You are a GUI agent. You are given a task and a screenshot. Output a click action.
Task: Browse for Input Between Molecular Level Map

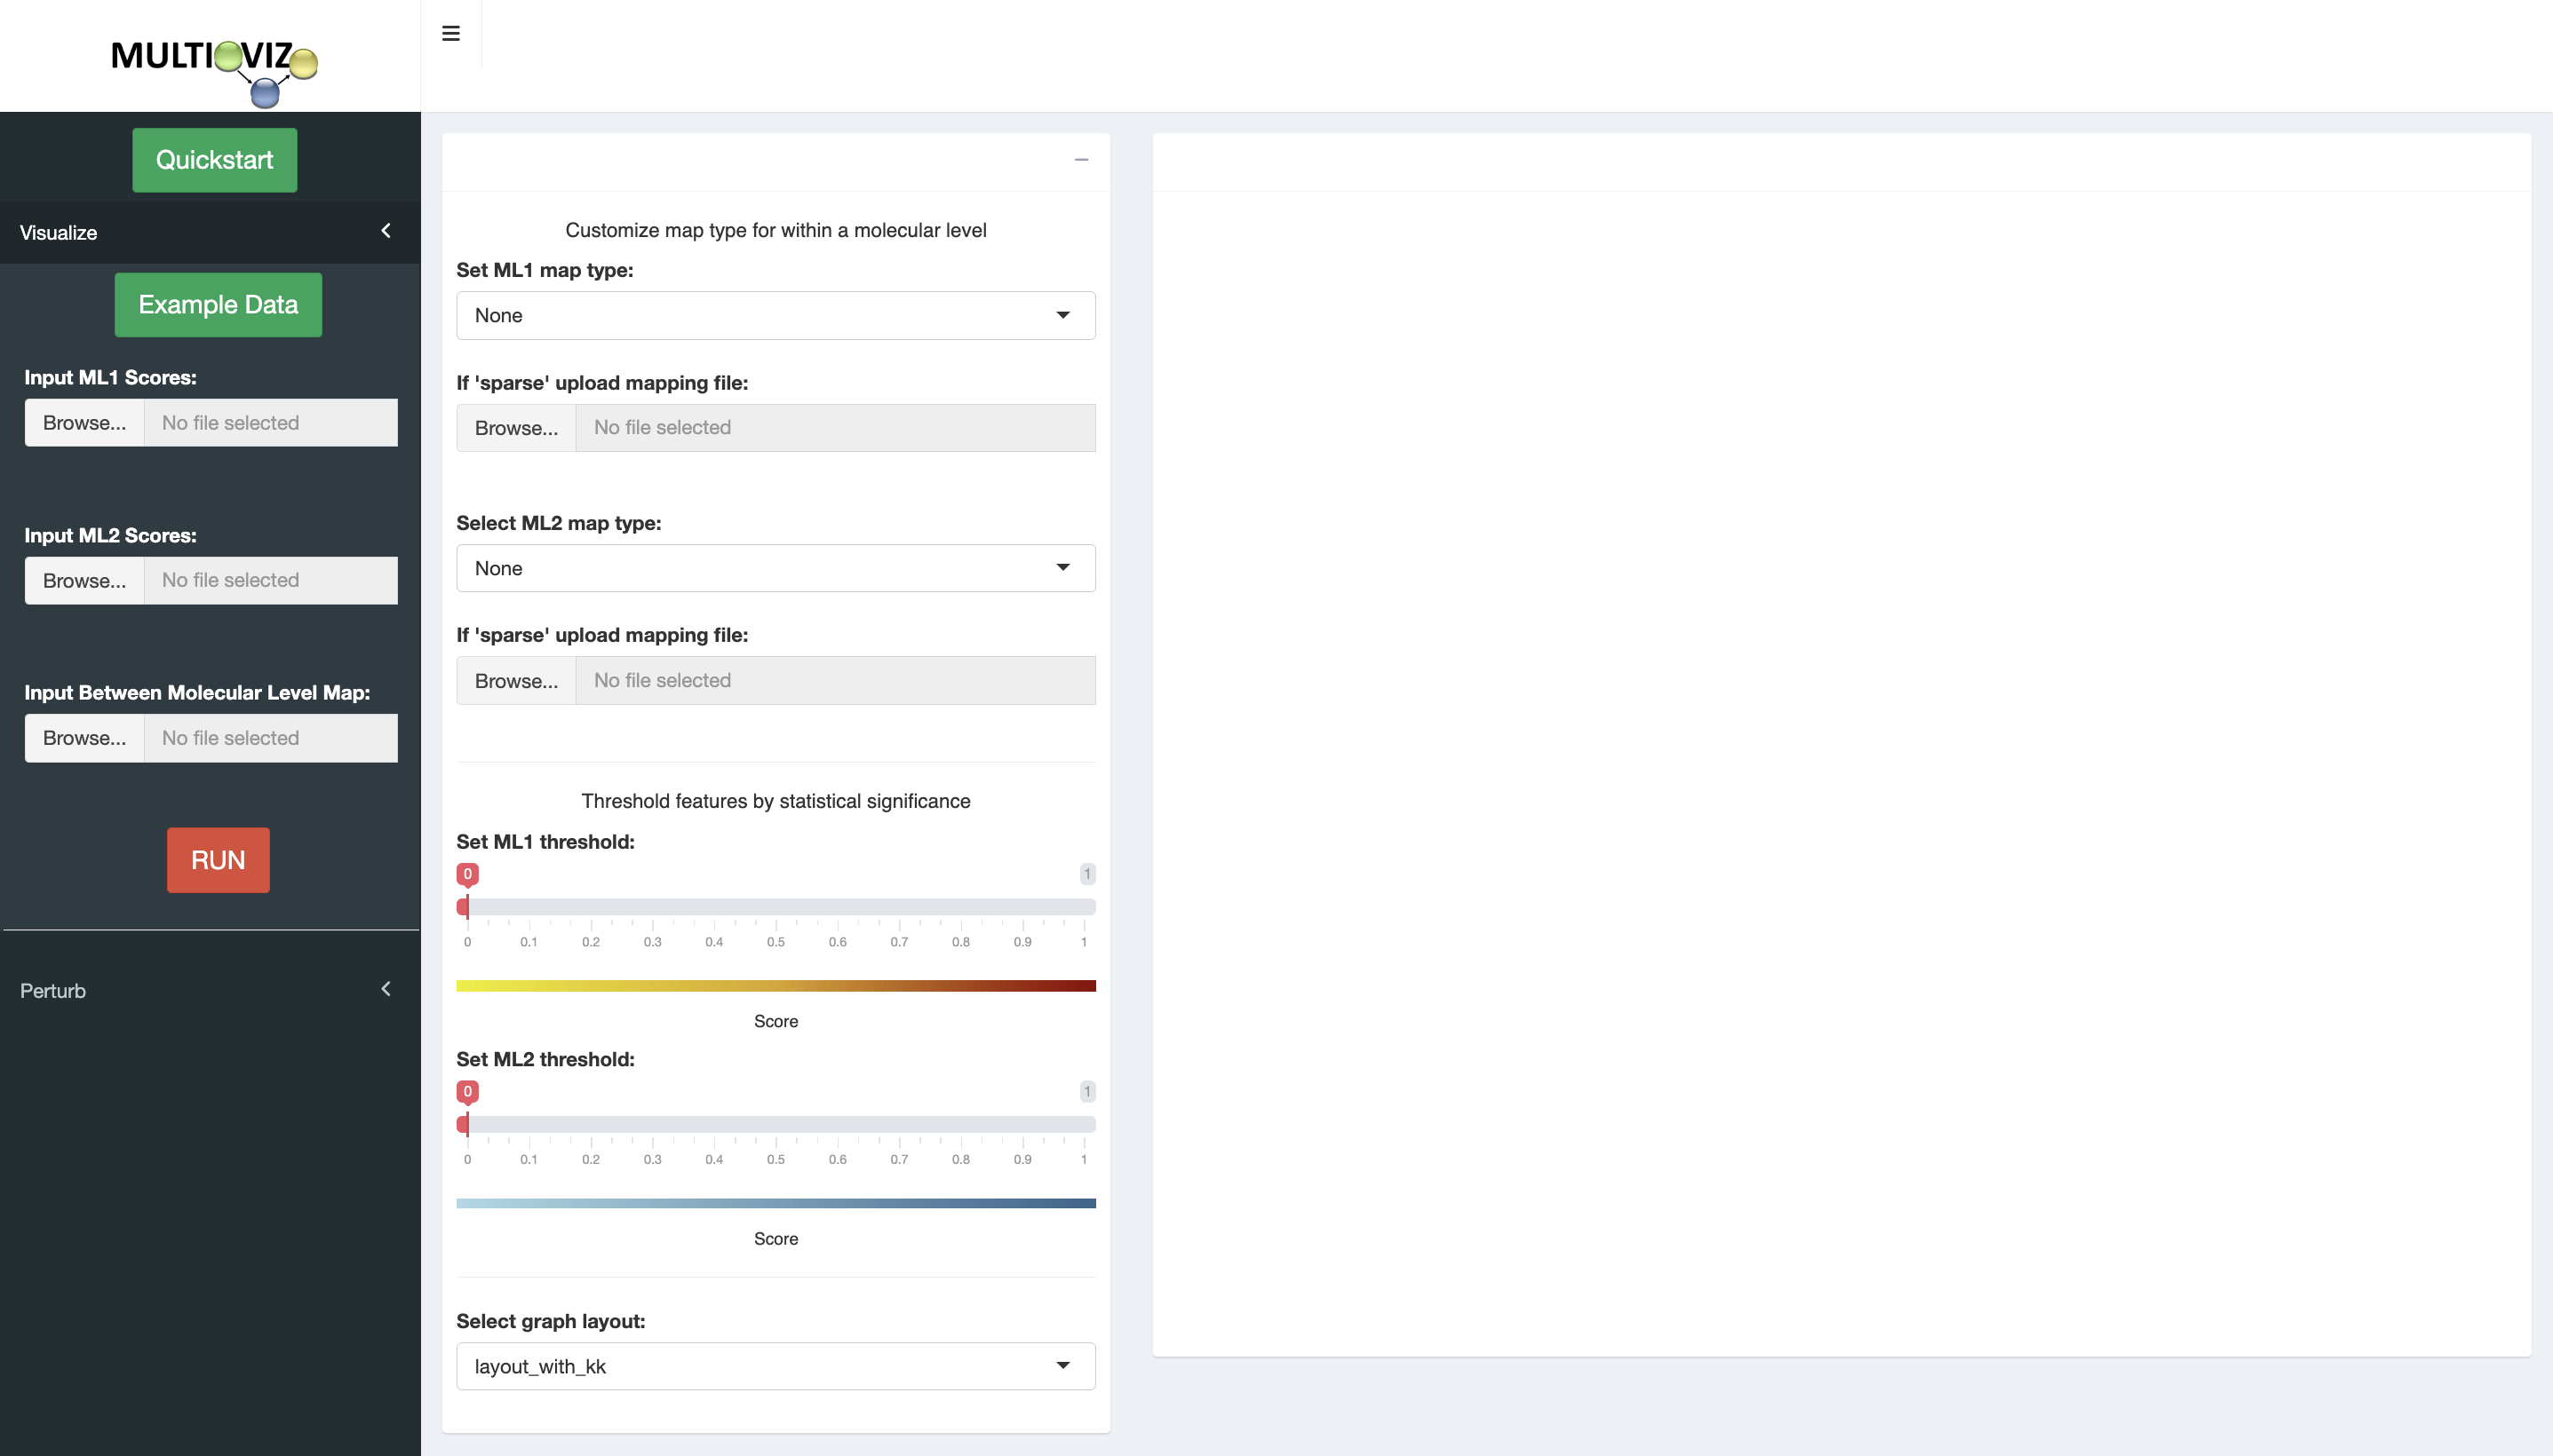(83, 738)
